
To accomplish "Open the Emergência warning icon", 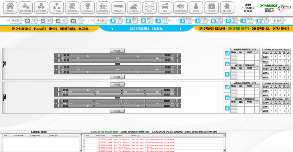I will coord(25,7).
